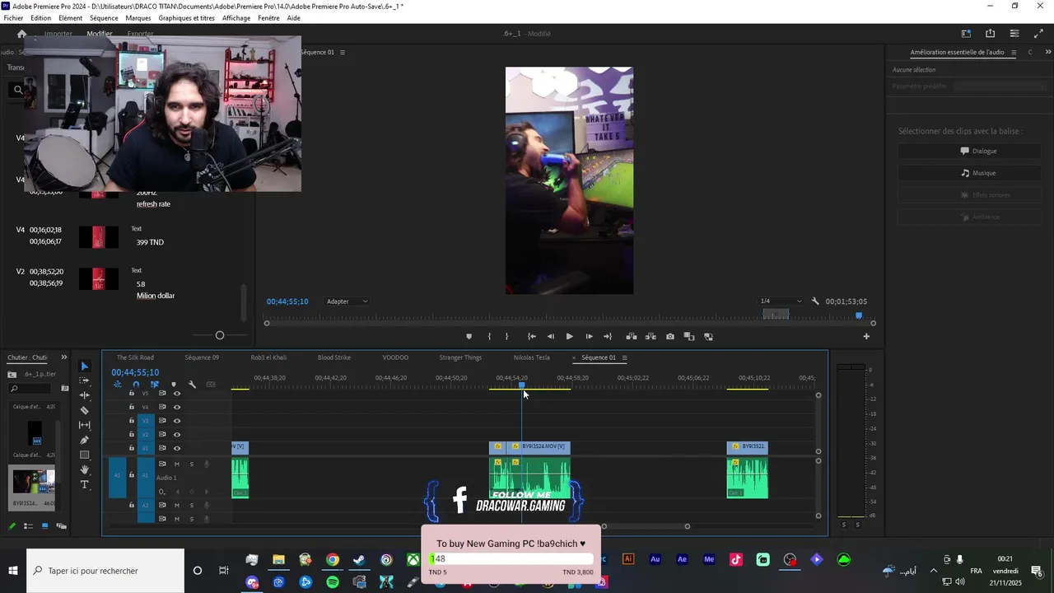Hide track V1 output eye
The width and height of the screenshot is (1054, 593).
click(177, 448)
